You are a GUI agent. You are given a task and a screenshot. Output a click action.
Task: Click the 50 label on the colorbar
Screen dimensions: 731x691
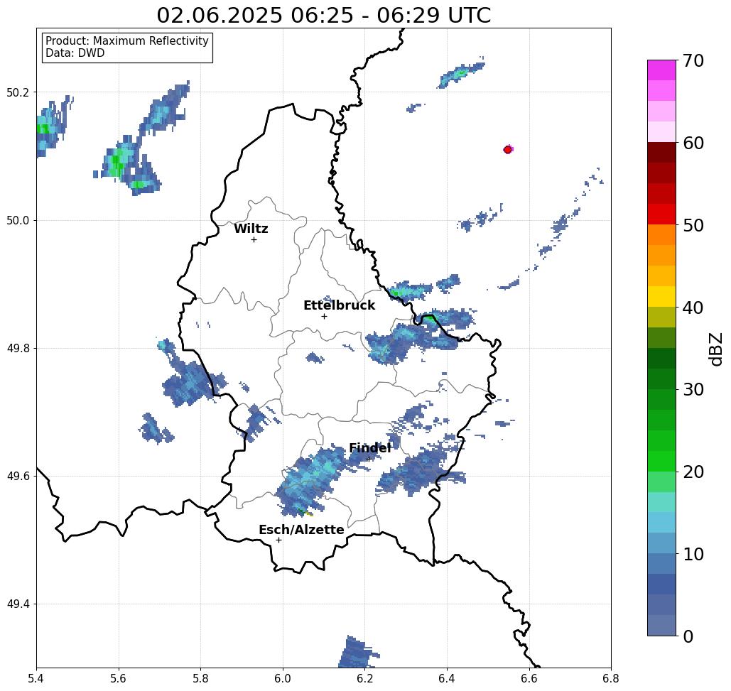[693, 226]
